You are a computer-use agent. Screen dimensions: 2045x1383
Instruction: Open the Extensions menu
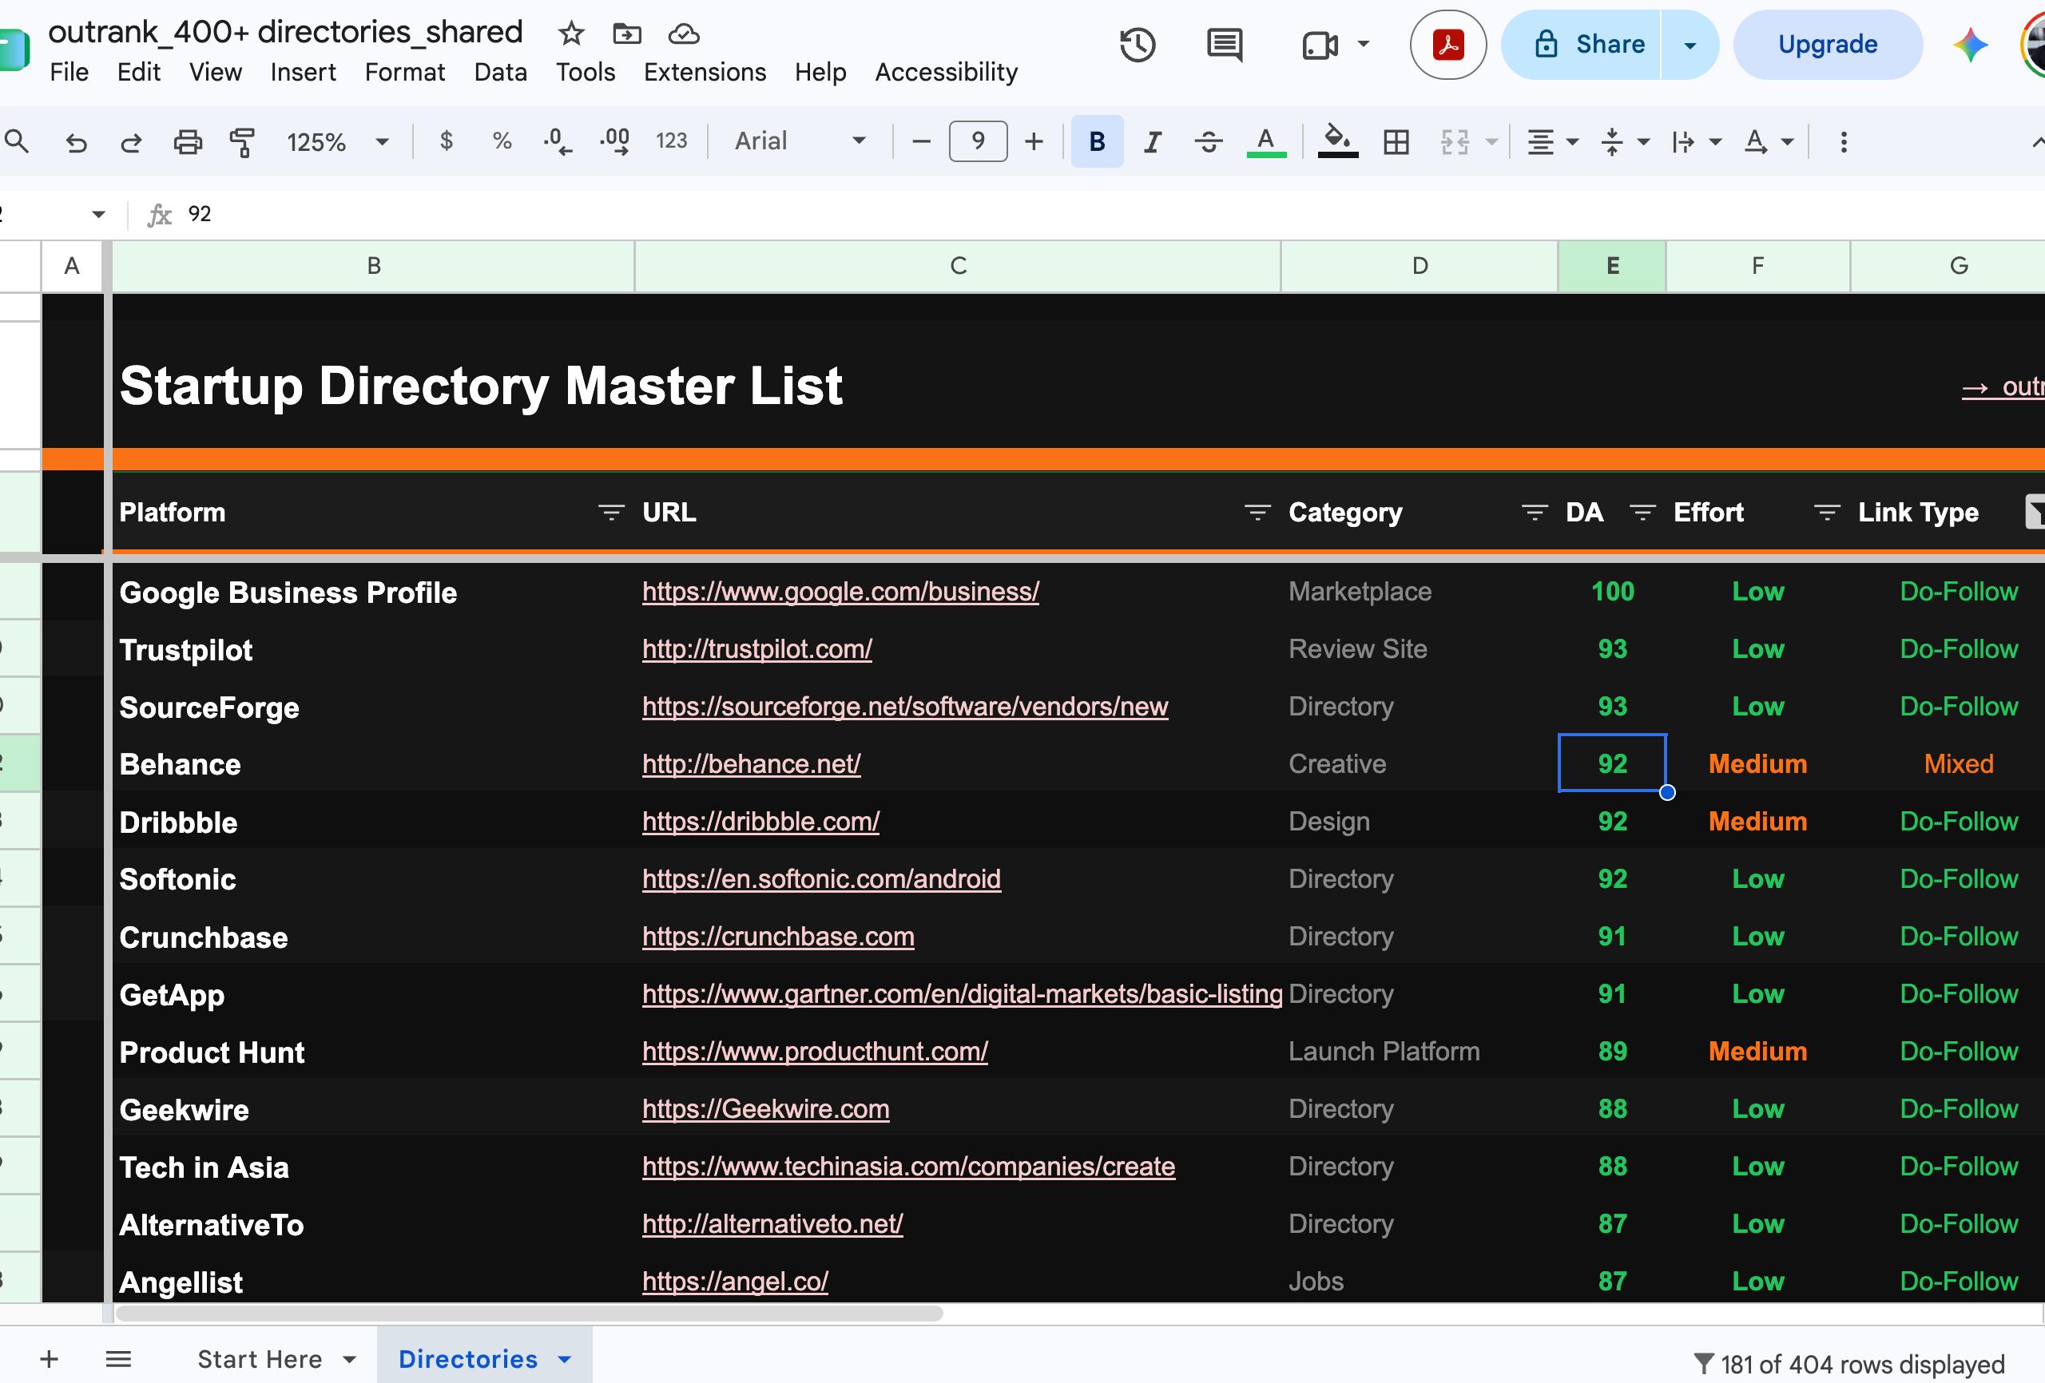pos(705,72)
